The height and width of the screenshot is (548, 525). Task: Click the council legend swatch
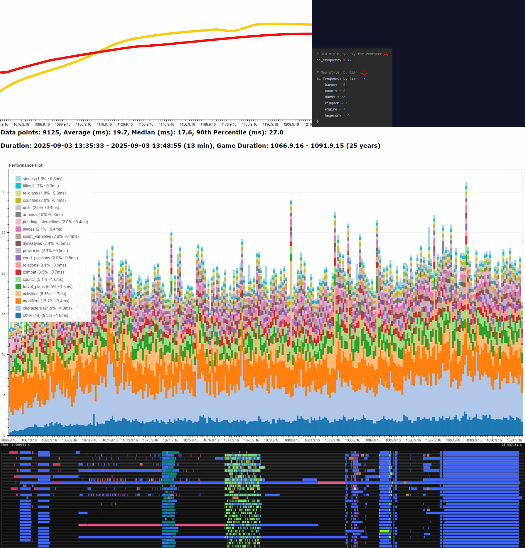tap(18, 279)
